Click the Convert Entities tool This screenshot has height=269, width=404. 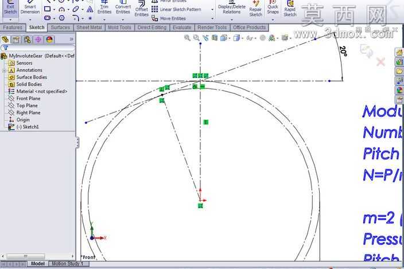coord(123,7)
